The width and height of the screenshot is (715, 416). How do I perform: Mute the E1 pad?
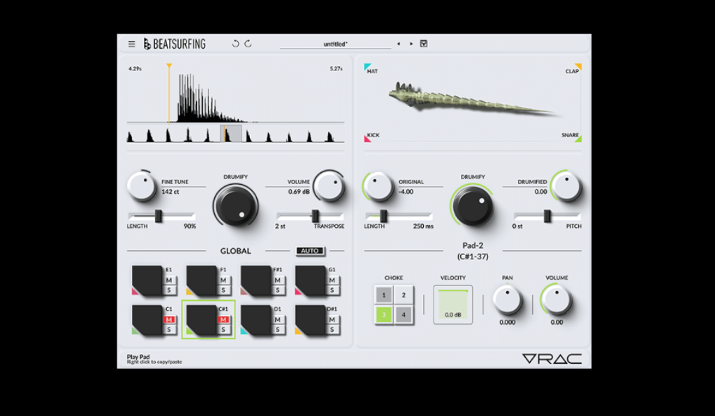pyautogui.click(x=169, y=280)
